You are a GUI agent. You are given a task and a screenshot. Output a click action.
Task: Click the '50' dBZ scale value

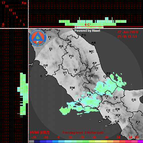(x=118, y=137)
